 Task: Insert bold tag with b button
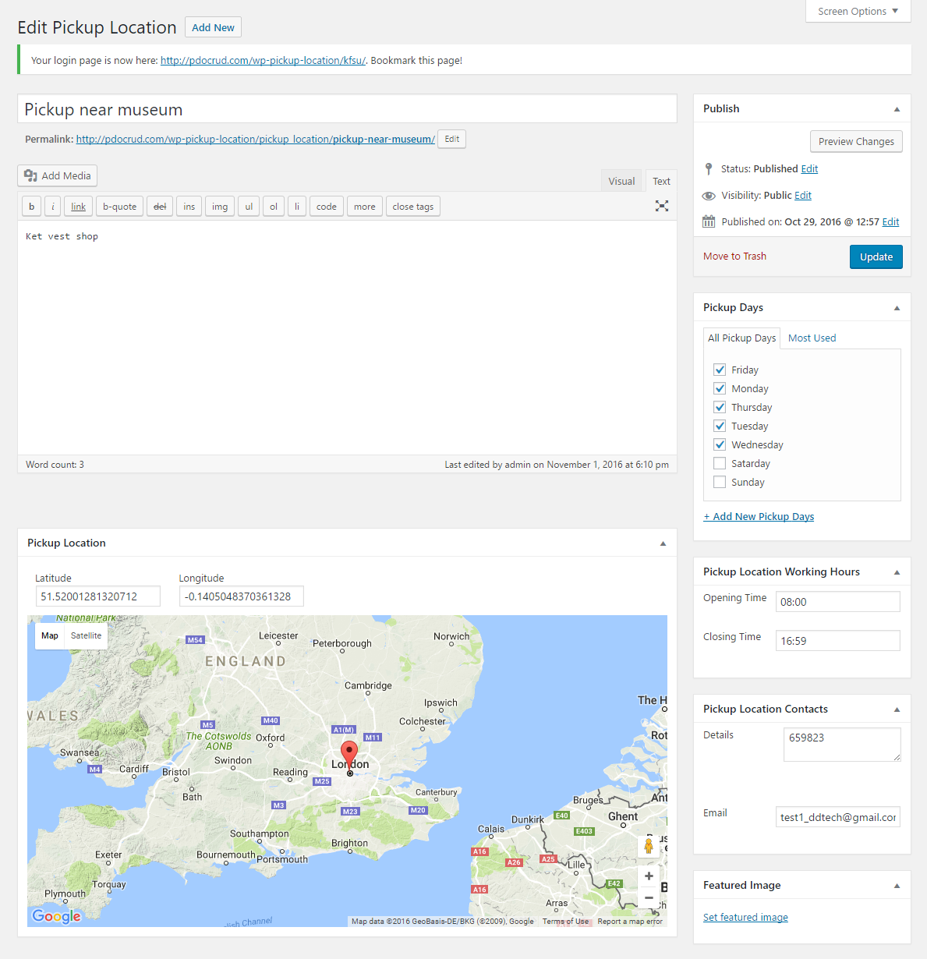(31, 207)
